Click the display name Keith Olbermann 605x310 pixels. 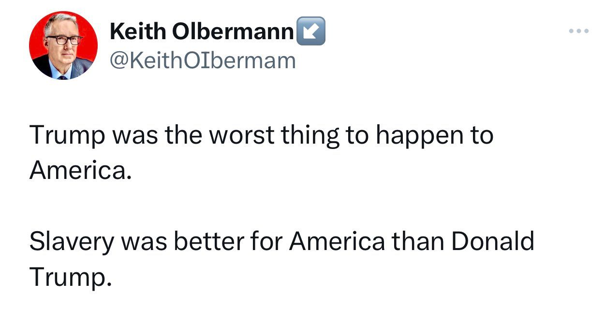[x=202, y=32]
